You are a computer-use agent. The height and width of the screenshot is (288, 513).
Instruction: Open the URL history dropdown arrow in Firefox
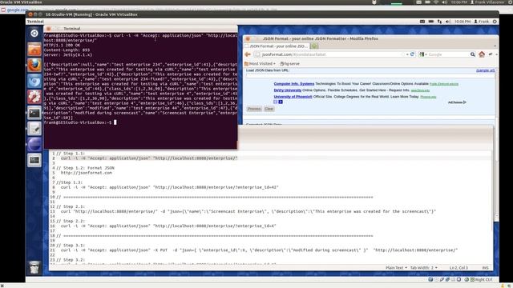407,54
